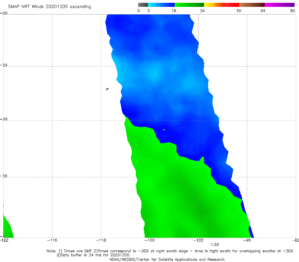
Task: Click the swath time label '1:55'
Action: click(215, 245)
